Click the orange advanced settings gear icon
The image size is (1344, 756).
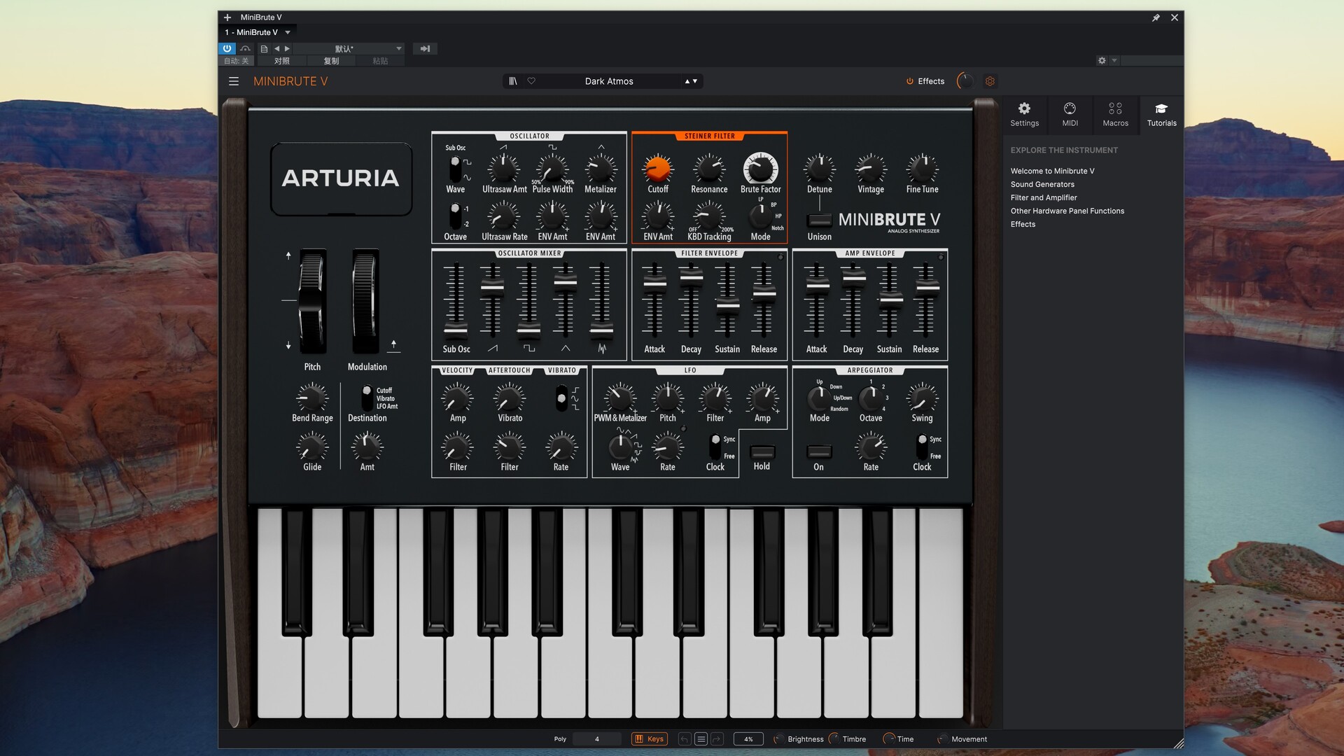990,81
